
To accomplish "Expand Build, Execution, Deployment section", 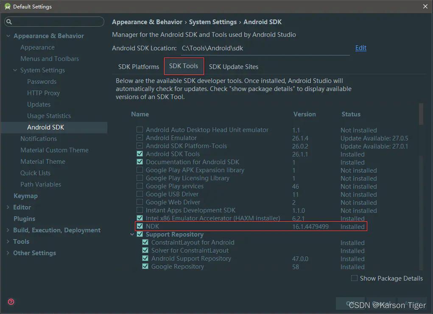I will tap(8, 230).
